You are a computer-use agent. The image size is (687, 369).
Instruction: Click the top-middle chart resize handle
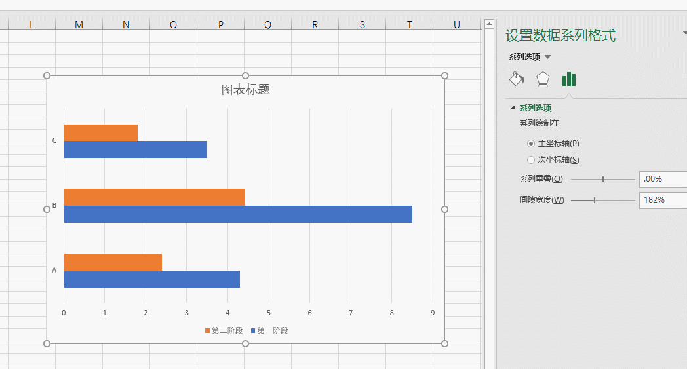click(246, 76)
